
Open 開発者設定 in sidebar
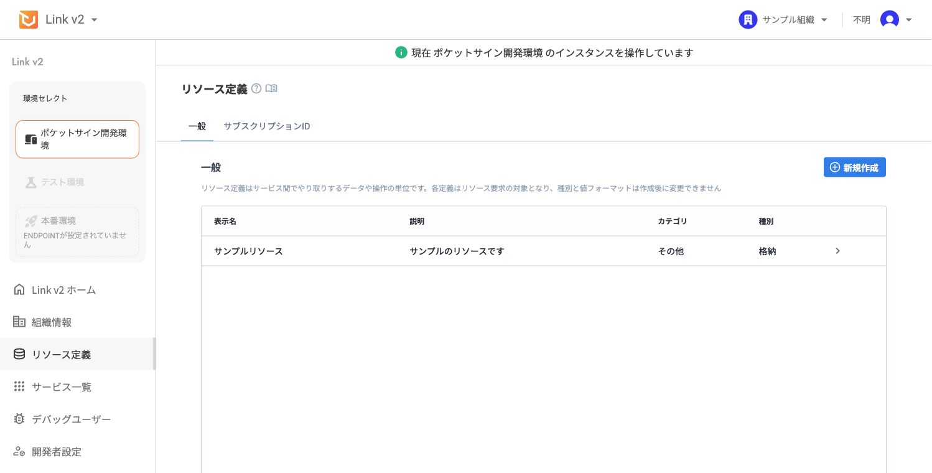(x=78, y=452)
